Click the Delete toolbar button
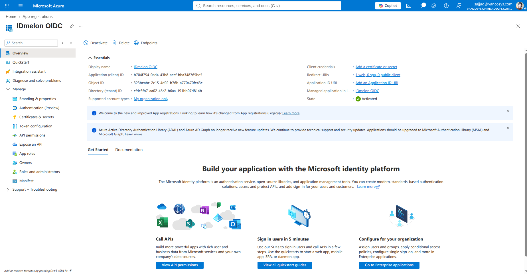The height and width of the screenshot is (275, 527). [121, 43]
